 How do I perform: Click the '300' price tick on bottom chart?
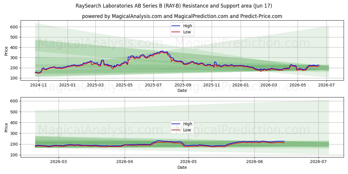[x=14, y=133]
